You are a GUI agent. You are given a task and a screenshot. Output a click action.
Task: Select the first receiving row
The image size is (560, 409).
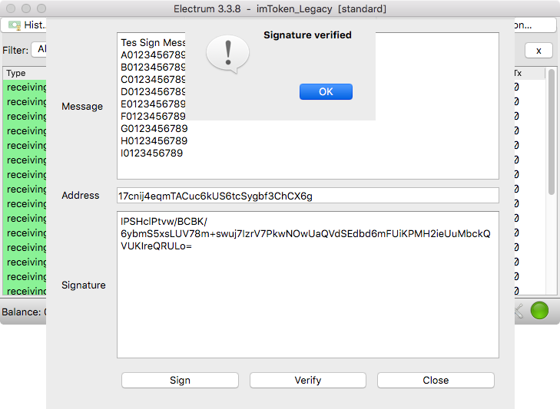(x=25, y=87)
